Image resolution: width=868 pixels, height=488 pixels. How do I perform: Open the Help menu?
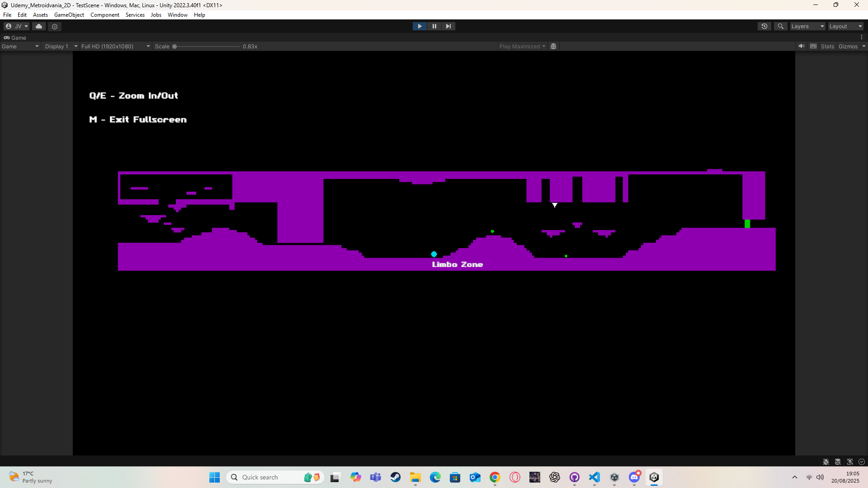click(199, 15)
